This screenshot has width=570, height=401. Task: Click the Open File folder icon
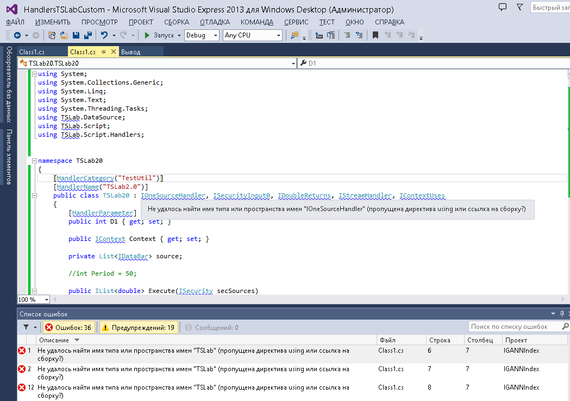point(64,35)
